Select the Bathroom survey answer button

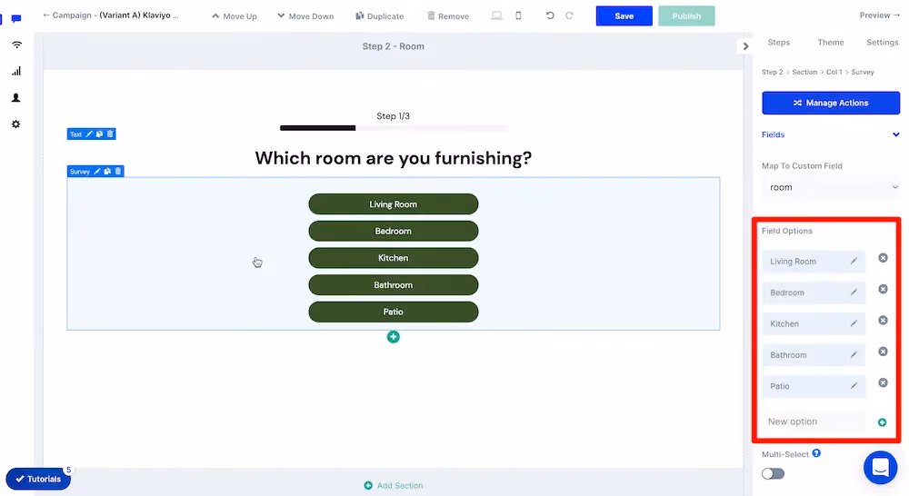tap(393, 284)
